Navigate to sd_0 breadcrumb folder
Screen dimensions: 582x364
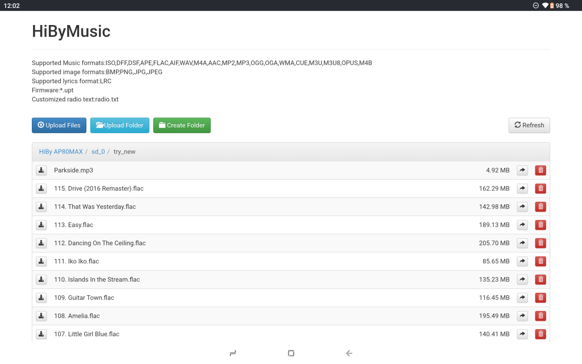click(x=98, y=152)
